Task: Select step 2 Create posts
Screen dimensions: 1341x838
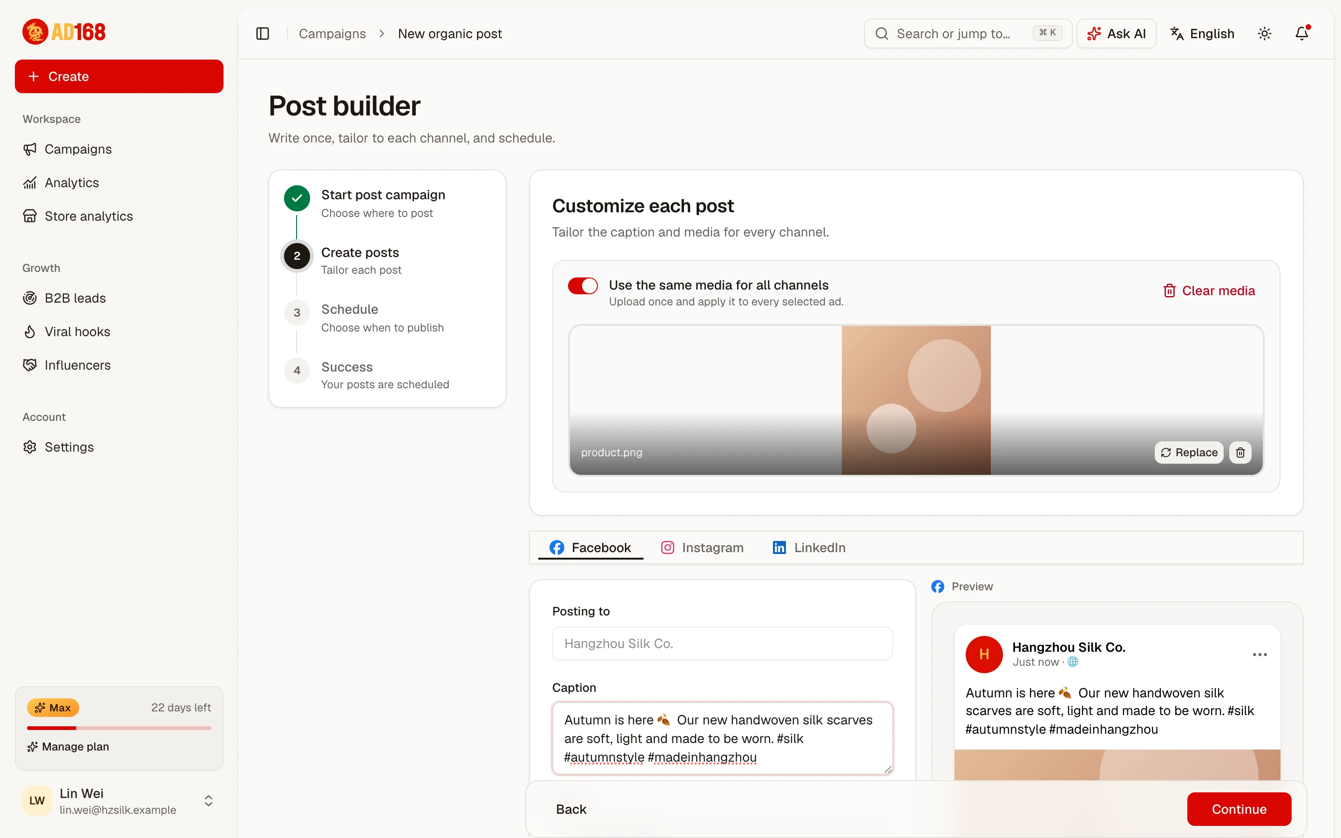Action: tap(387, 261)
